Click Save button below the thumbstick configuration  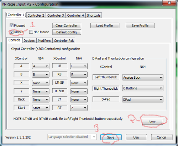[x=152, y=122]
